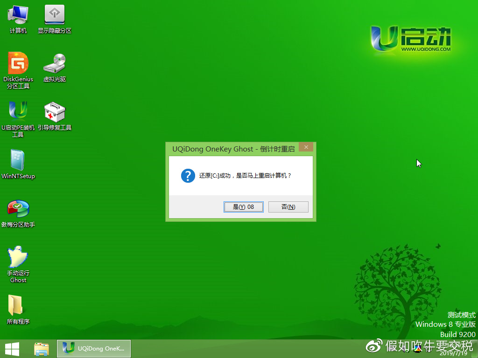
Task: Click the taskbar date 2019/7/19
Action: point(453,353)
